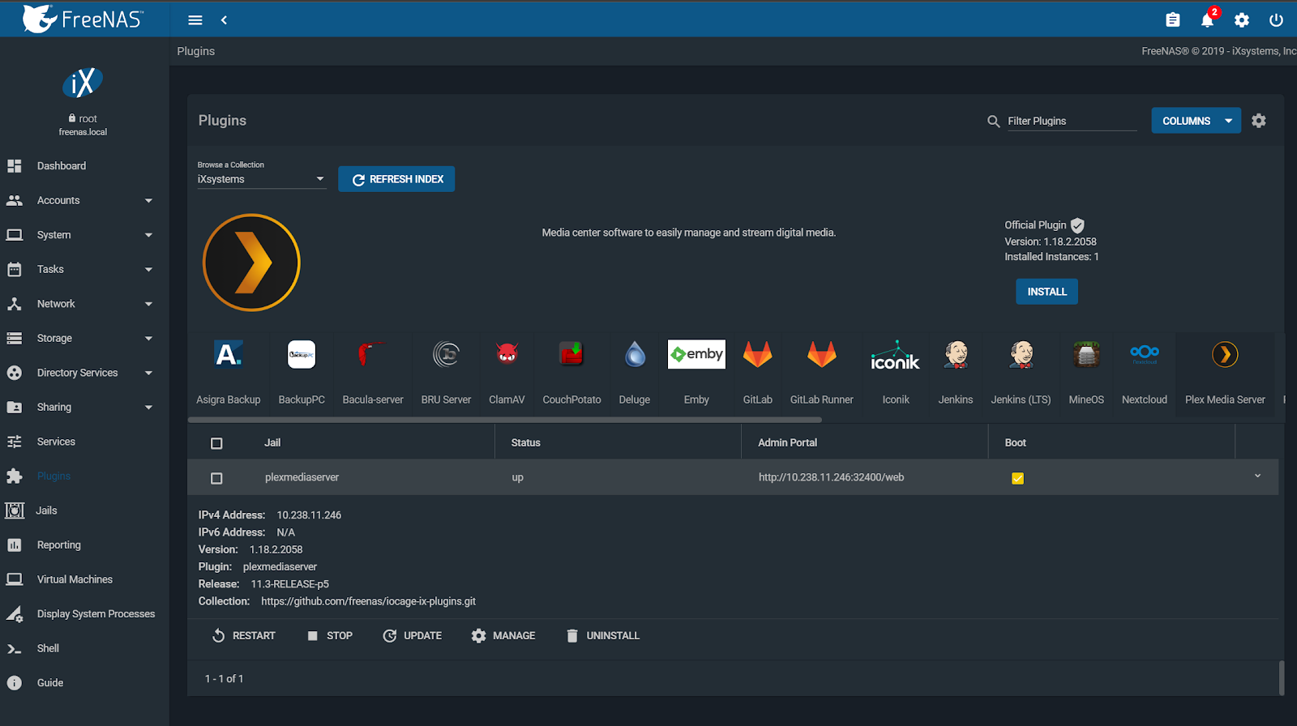The width and height of the screenshot is (1297, 726).
Task: Select the Jenkins (LTS) plugin icon
Action: click(x=1021, y=354)
